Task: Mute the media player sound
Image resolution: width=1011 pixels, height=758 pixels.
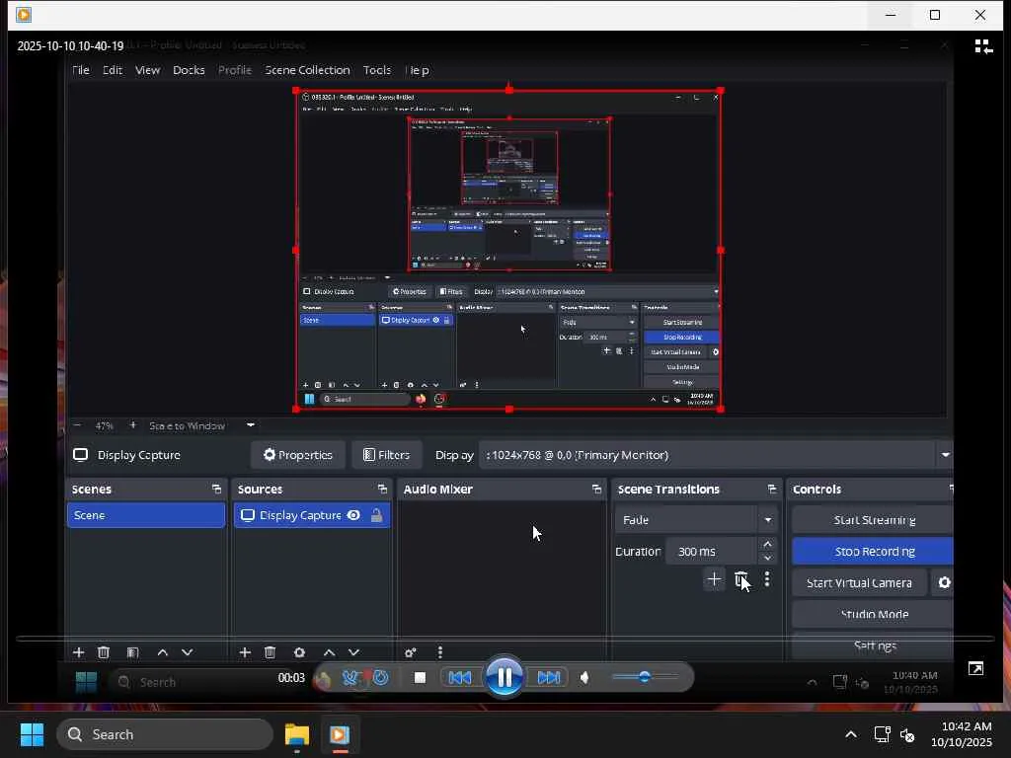Action: [585, 677]
